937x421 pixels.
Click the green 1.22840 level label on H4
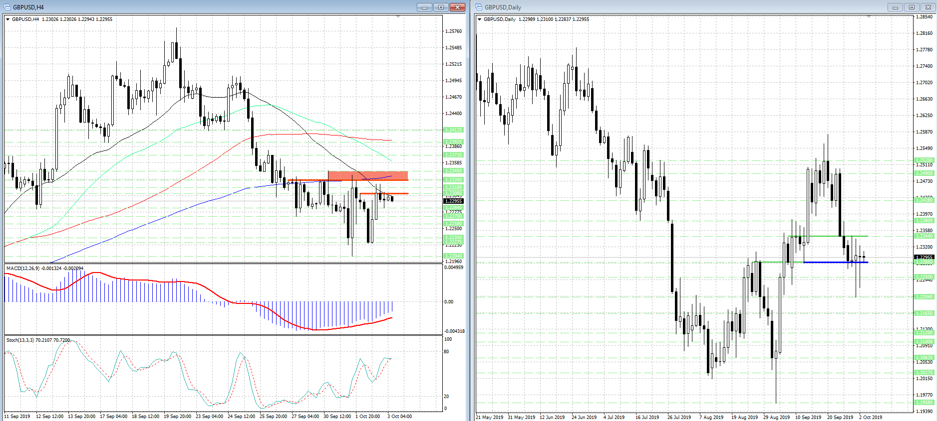tap(453, 207)
